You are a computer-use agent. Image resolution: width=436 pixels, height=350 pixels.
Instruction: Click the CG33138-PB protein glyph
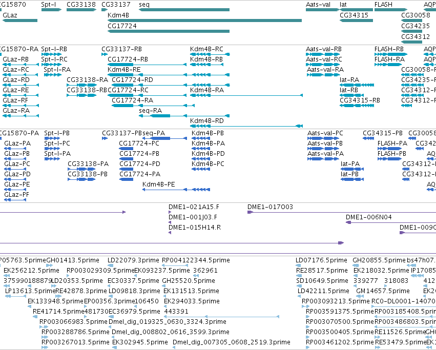(81, 179)
